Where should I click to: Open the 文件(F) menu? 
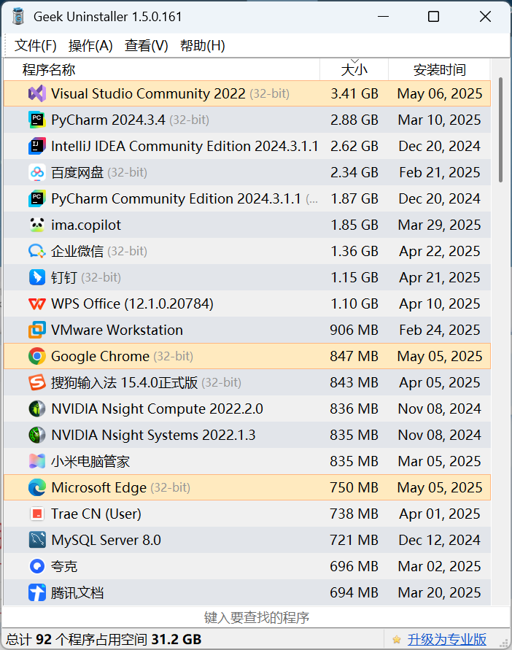(35, 46)
